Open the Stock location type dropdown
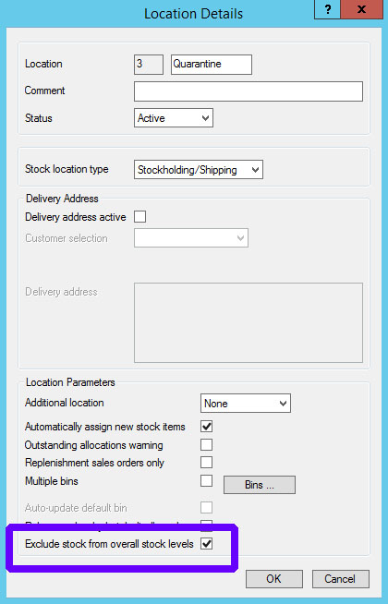This screenshot has height=604, width=388. pyautogui.click(x=199, y=170)
